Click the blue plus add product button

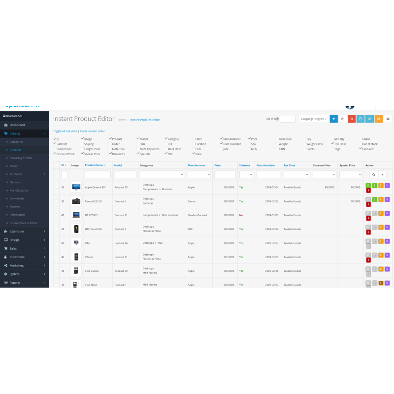(333, 119)
